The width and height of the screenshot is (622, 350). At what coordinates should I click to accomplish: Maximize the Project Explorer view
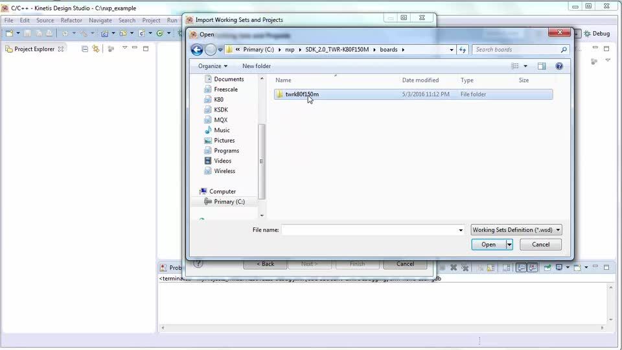tap(146, 49)
